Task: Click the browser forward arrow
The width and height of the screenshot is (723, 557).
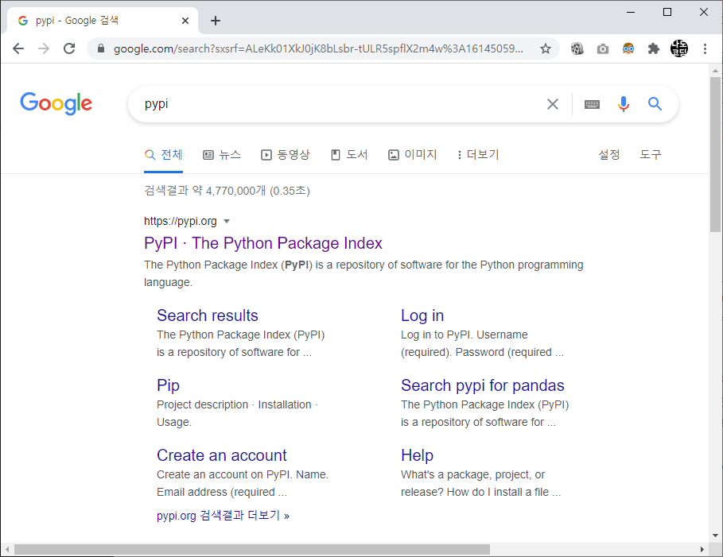Action: click(44, 48)
